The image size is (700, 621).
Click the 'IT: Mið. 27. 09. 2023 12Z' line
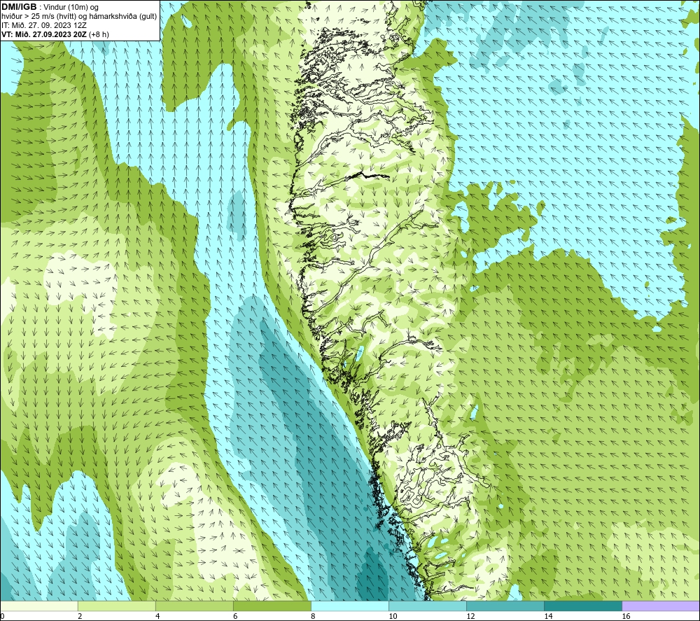[x=43, y=25]
